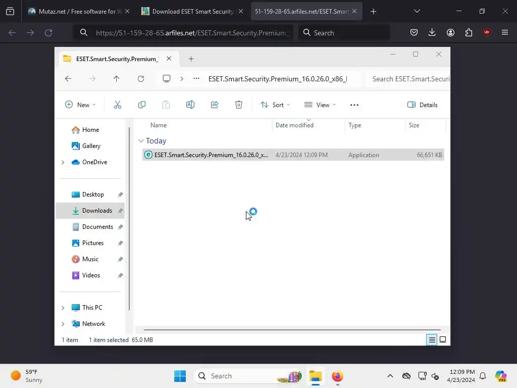Navigate up one folder level
The image size is (517, 388).
coord(117,78)
